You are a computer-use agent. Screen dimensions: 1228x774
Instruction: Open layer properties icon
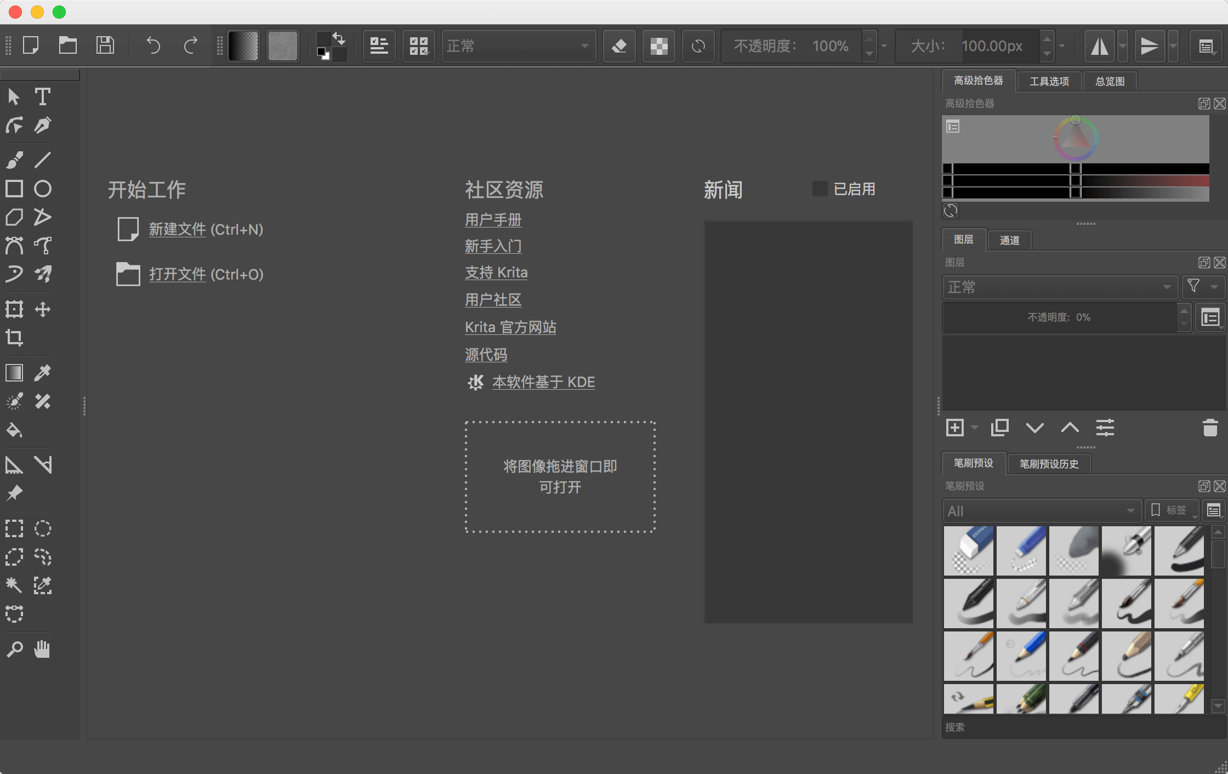(1105, 428)
